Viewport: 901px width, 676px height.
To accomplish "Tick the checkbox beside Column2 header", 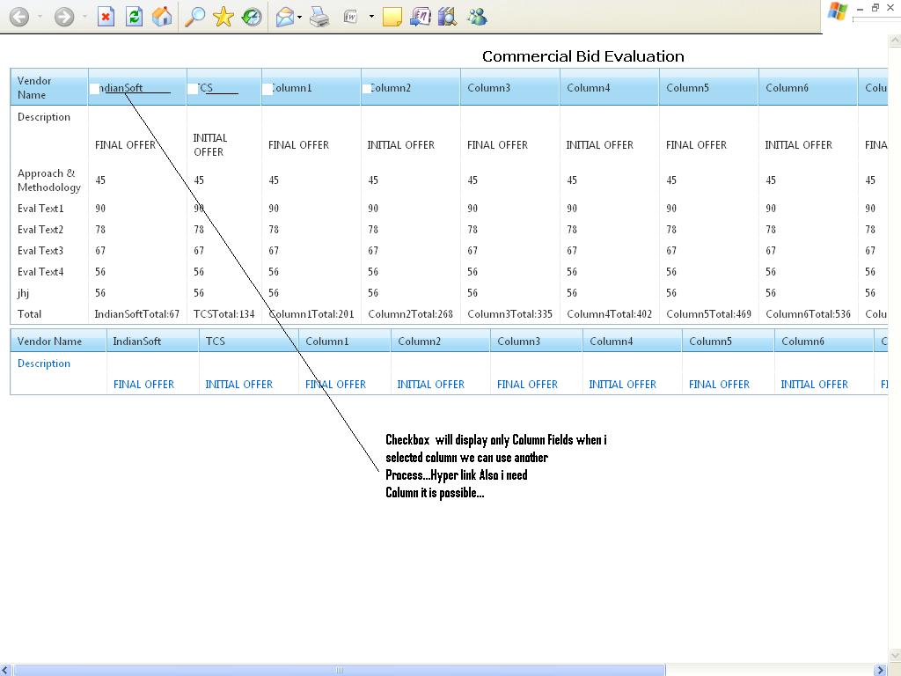I will [x=366, y=89].
